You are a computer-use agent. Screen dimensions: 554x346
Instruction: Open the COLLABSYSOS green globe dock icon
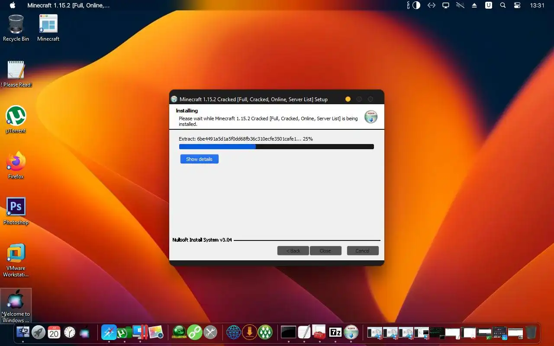179,332
